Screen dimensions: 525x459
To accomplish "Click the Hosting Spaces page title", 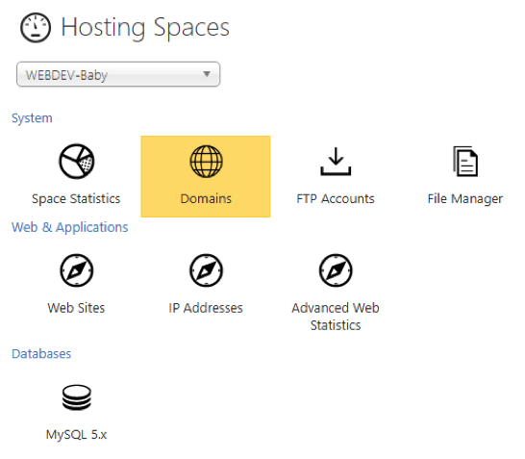I will click(x=145, y=28).
